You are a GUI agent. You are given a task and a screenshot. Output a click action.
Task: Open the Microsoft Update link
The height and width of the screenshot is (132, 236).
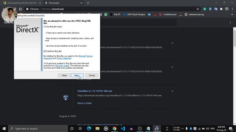coord(62,66)
